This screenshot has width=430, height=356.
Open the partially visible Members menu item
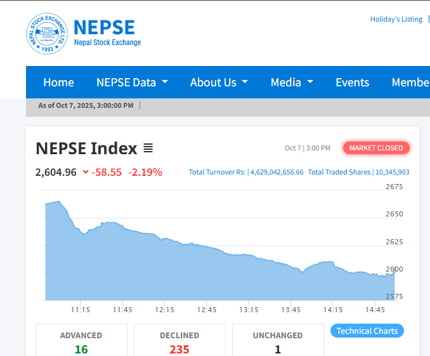click(x=410, y=82)
